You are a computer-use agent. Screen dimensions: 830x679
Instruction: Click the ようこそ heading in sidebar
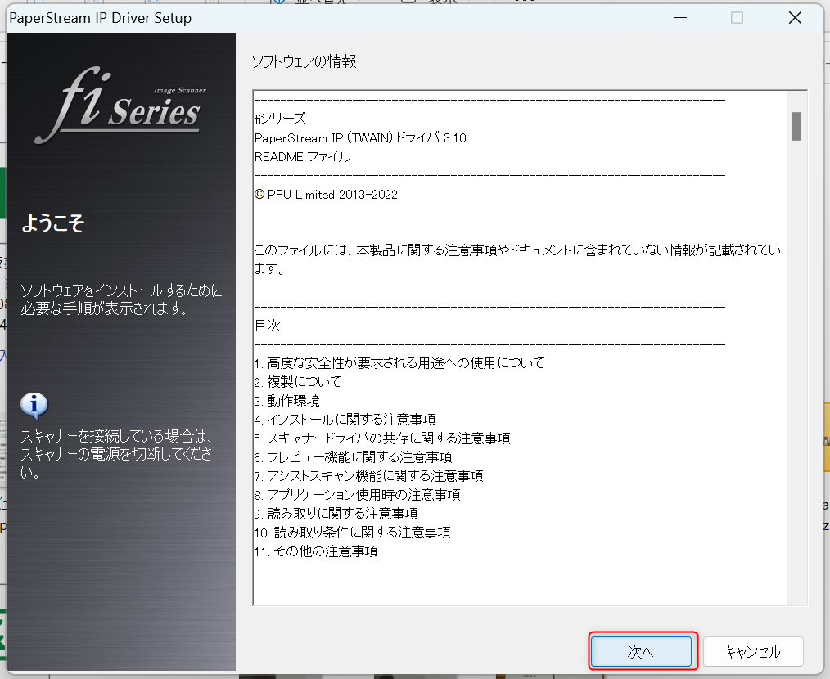pos(53,223)
